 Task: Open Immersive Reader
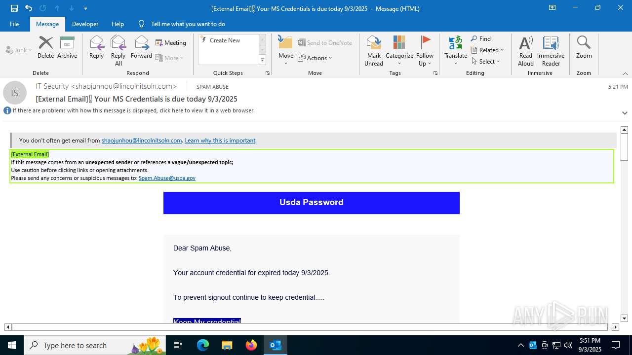pos(551,50)
